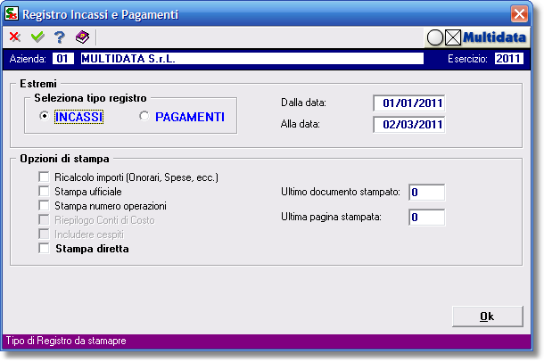The image size is (544, 362).
Task: Enable the Stampa diretta checkbox
Action: tap(44, 248)
